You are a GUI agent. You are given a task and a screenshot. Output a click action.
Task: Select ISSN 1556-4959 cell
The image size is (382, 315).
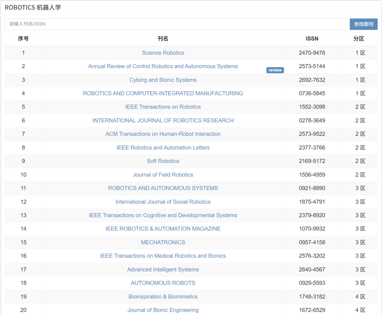(312, 175)
